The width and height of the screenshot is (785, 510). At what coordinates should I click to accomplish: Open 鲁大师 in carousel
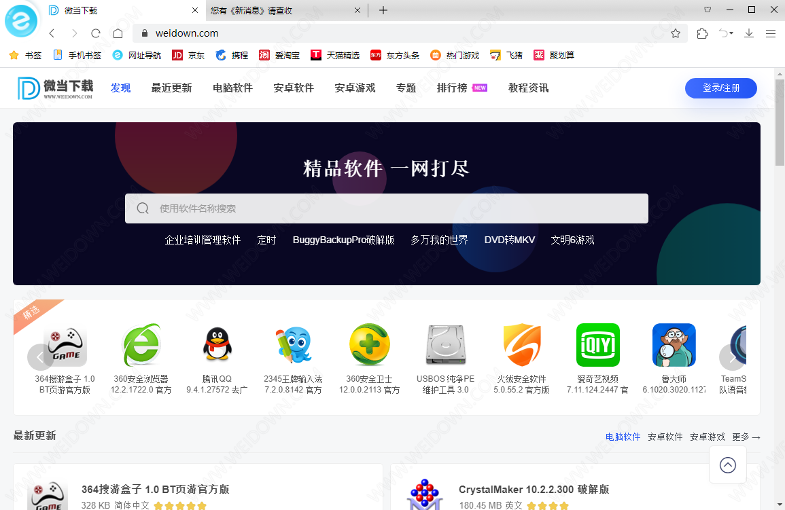click(x=674, y=359)
